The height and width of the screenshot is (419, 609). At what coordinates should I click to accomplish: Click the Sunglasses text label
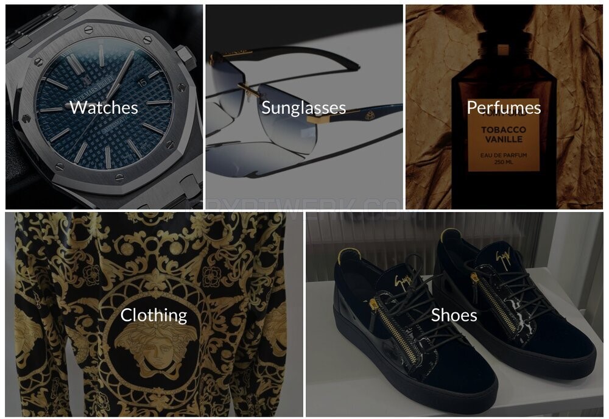coord(304,108)
